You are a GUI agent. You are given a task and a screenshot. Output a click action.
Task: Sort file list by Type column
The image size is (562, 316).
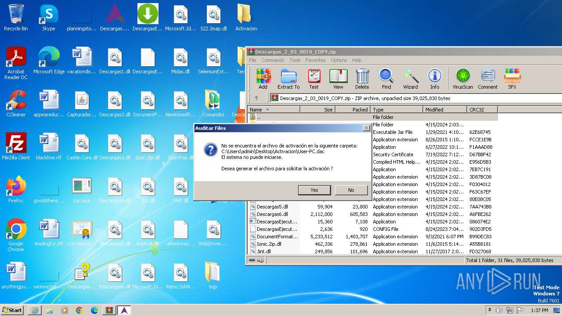(396, 110)
